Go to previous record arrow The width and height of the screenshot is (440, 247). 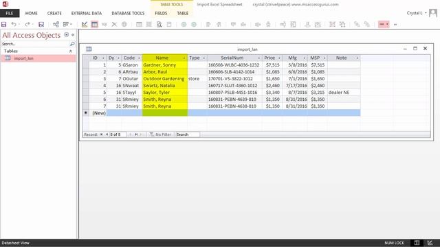107,134
